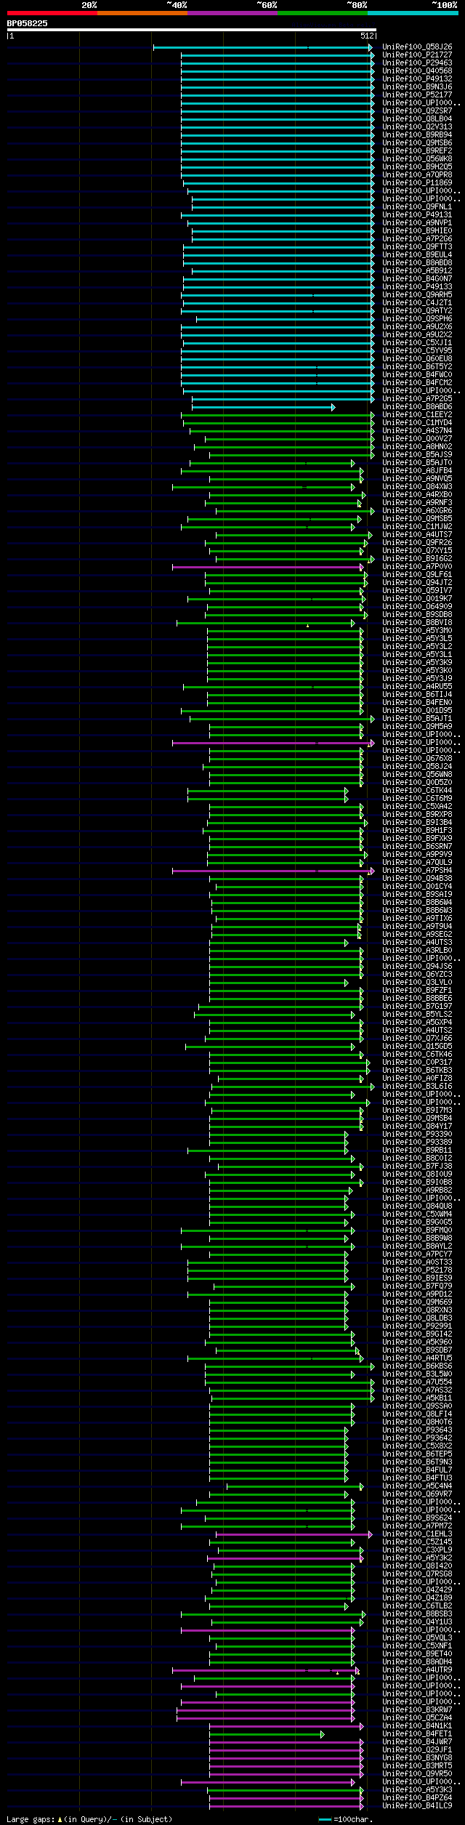Select the UniRef100_B4FET1 label
The width and height of the screenshot is (465, 1825).
point(417,1733)
